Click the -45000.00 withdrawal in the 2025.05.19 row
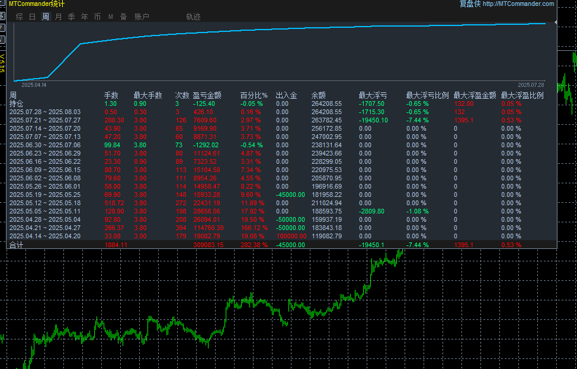The width and height of the screenshot is (577, 369). [290, 195]
